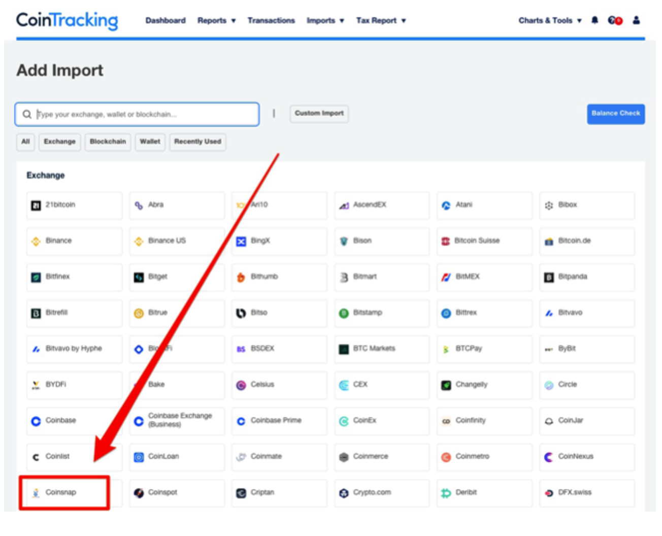Image resolution: width=662 pixels, height=536 pixels.
Task: Click the CoinNexus logo icon
Action: (x=549, y=457)
